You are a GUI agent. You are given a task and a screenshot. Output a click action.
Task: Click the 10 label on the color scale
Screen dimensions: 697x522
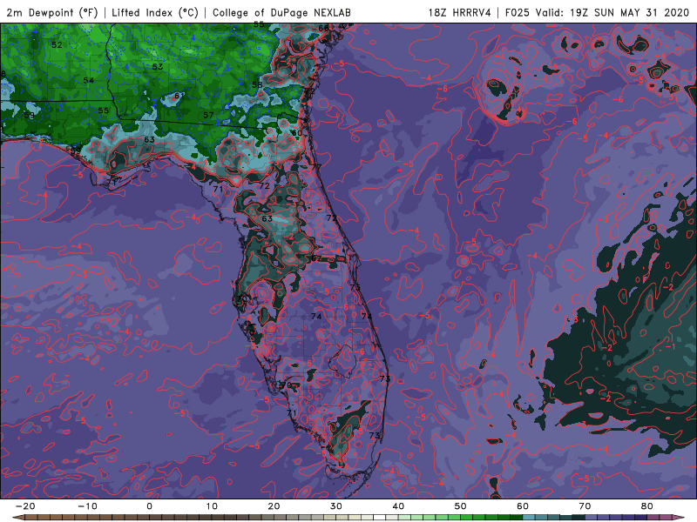[212, 506]
